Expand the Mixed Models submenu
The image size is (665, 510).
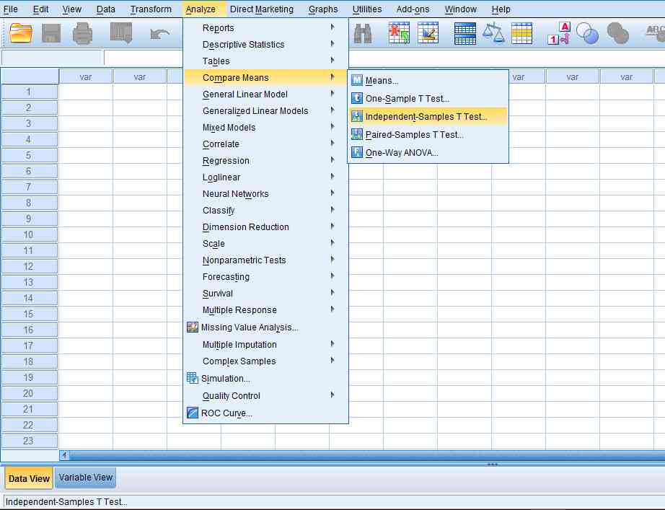coord(266,127)
